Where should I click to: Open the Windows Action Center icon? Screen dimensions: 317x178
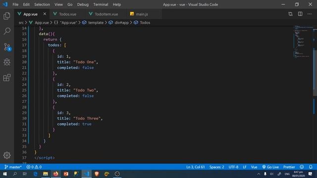(311, 174)
